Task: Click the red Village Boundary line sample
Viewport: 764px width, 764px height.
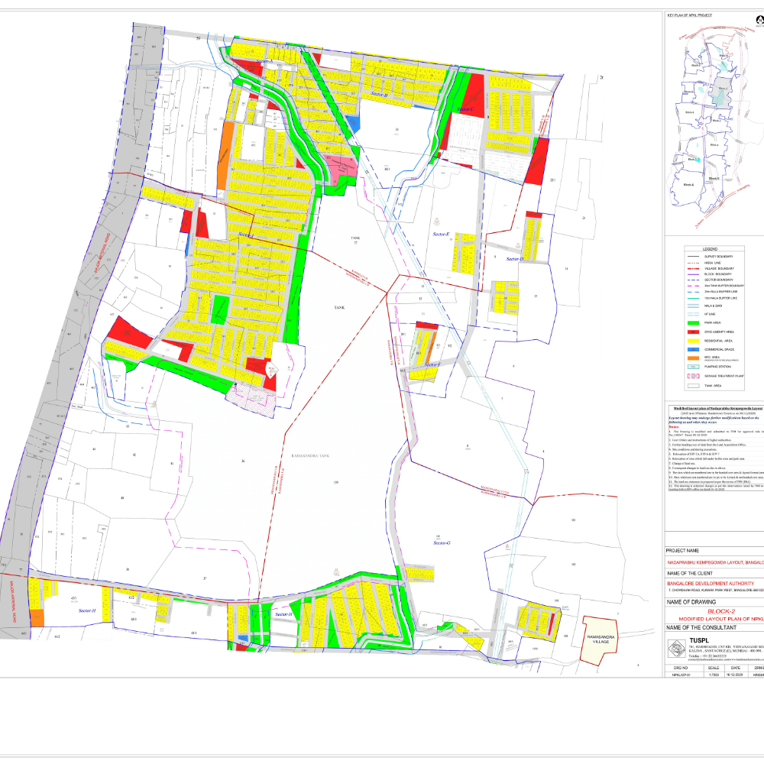Action: pos(694,268)
